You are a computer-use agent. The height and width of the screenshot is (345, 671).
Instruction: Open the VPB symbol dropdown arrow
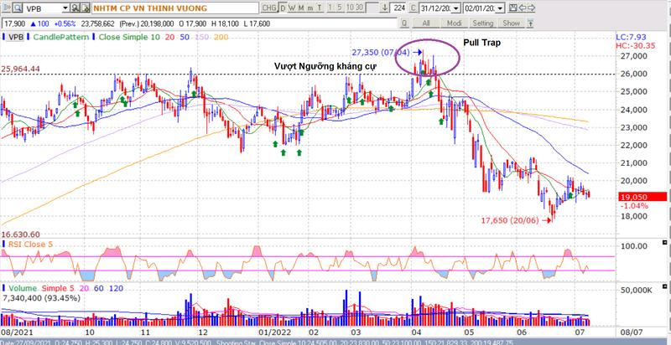coord(65,8)
